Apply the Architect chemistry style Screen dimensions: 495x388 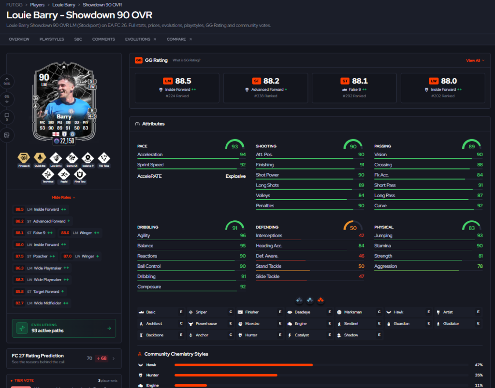(161, 324)
